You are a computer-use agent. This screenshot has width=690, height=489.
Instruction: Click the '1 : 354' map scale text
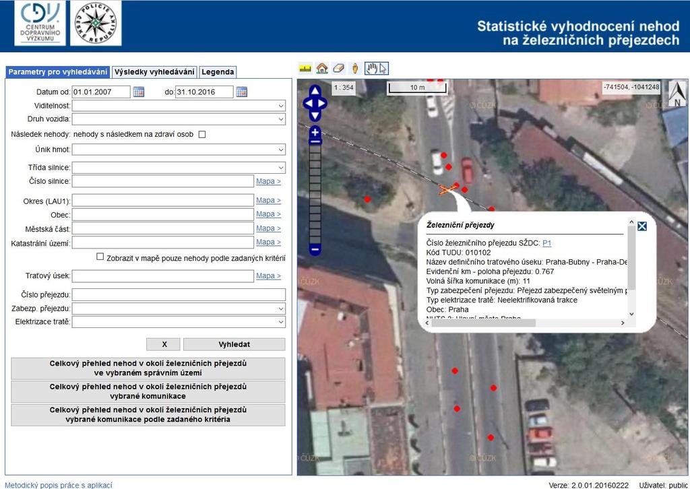pyautogui.click(x=344, y=88)
